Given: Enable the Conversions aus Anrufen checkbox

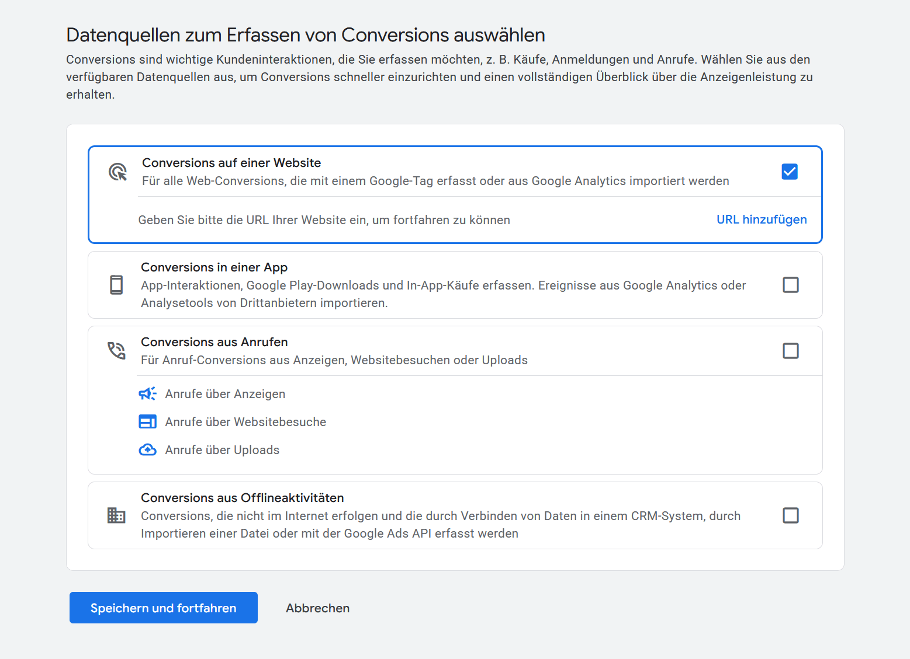Looking at the screenshot, I should coord(791,351).
